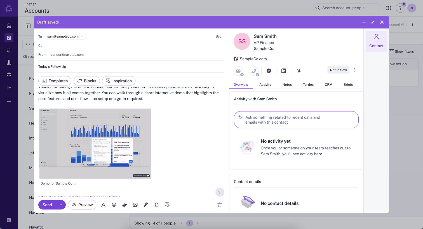Open the three-dot menu beside Not in flow
This screenshot has width=423, height=229.
click(x=354, y=70)
